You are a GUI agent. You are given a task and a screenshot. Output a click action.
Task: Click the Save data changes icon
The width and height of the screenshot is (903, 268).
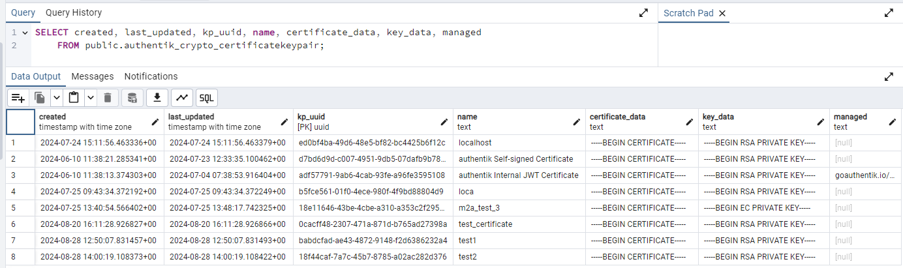[x=132, y=98]
